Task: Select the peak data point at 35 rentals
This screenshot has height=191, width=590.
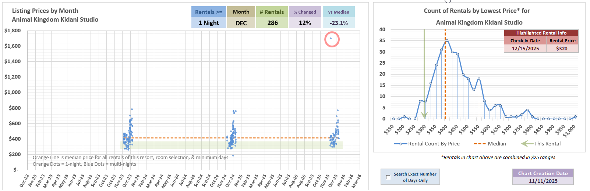Action: coord(447,41)
